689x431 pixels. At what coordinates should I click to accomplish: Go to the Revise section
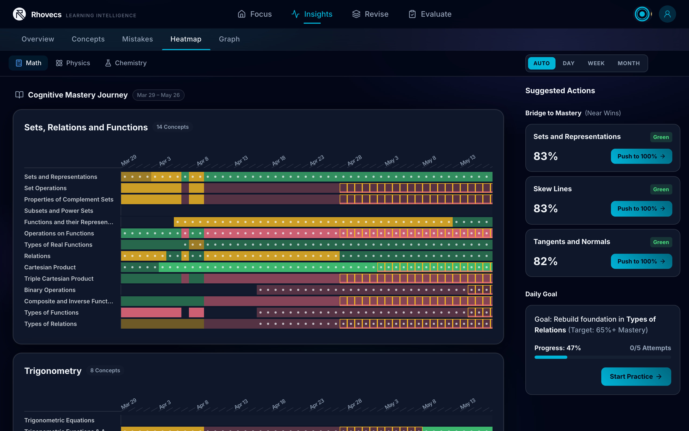[x=370, y=14]
